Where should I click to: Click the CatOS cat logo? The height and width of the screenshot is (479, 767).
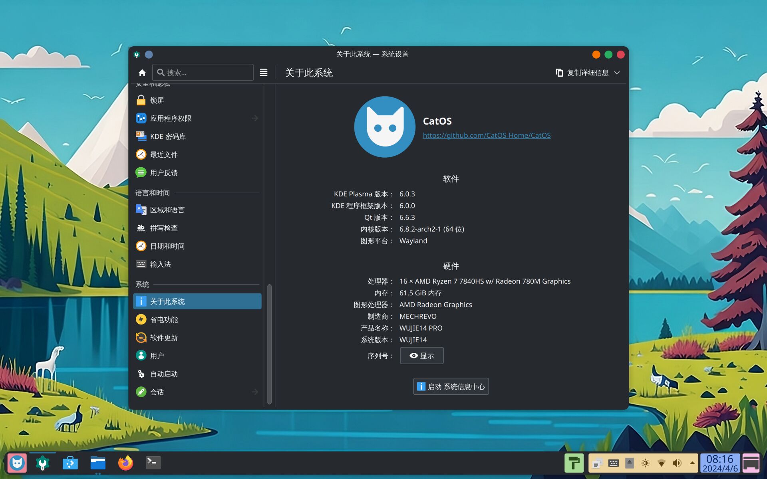pos(385,127)
